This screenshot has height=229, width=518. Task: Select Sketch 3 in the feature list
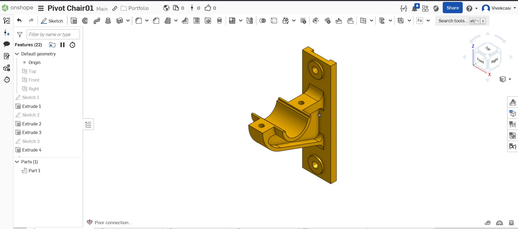[x=31, y=141]
